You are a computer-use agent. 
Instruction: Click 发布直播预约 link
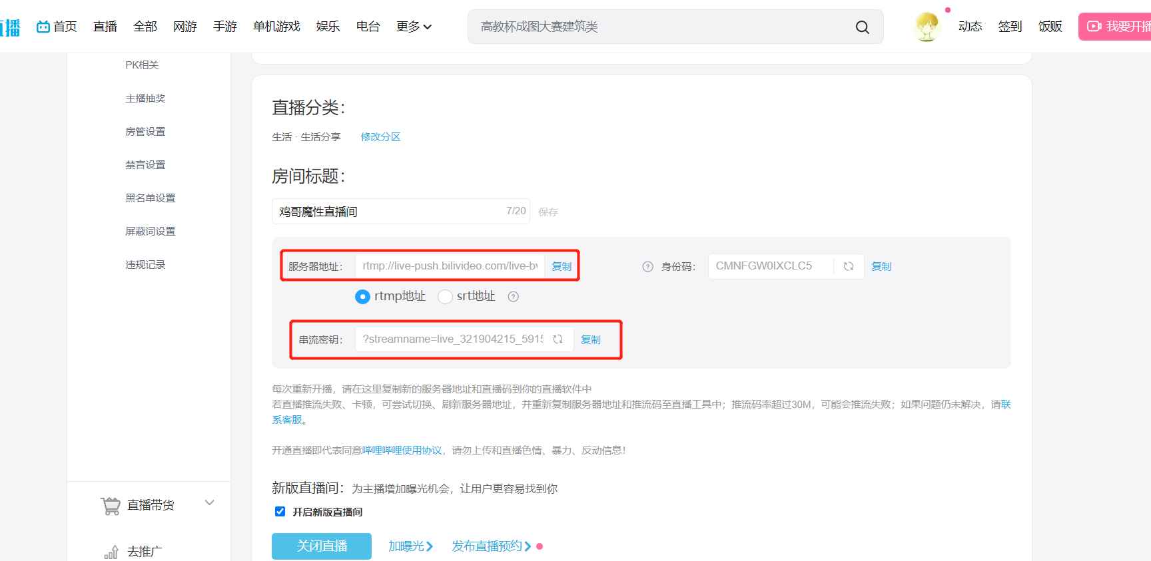click(x=492, y=546)
